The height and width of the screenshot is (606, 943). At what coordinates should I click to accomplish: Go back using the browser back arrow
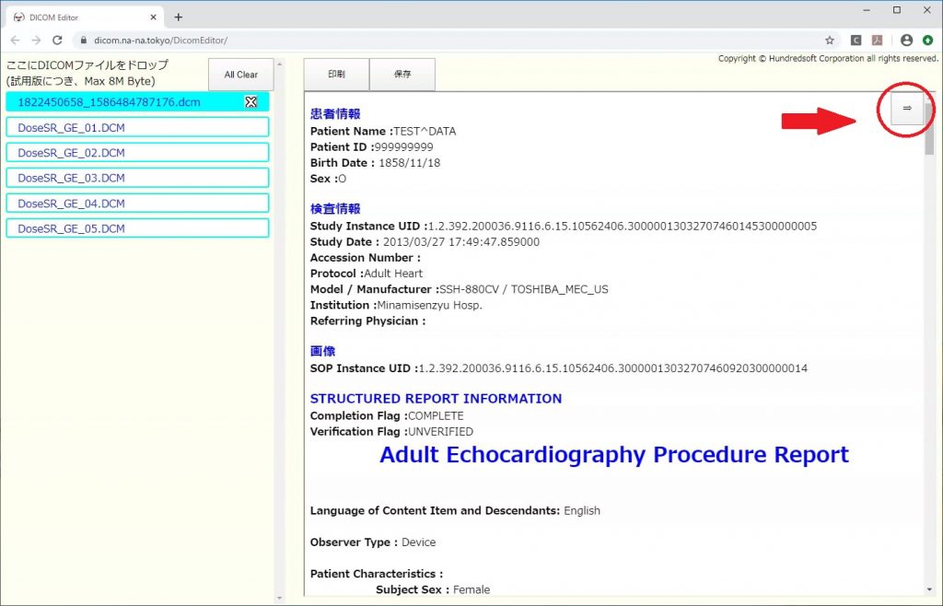point(15,41)
